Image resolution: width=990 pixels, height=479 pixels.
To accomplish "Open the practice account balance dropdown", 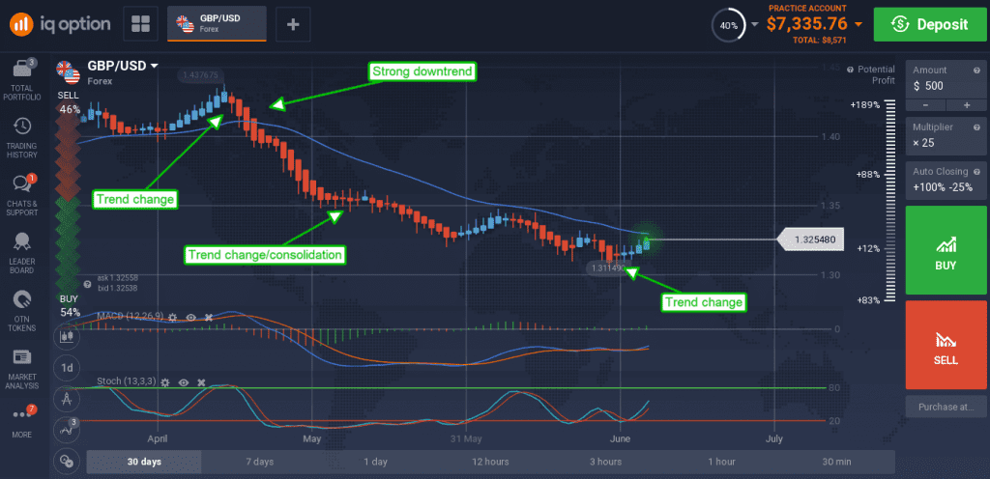I will coord(859,24).
